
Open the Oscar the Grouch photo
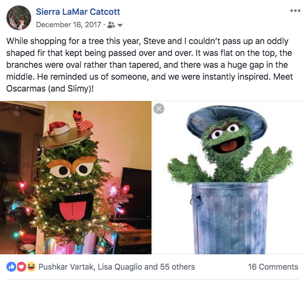[x=229, y=177]
